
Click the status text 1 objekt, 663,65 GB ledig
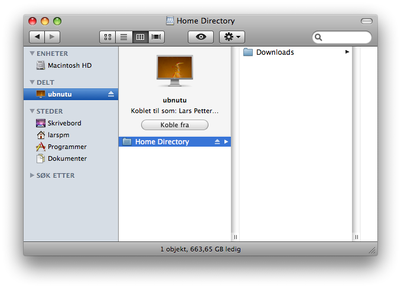tap(201, 249)
